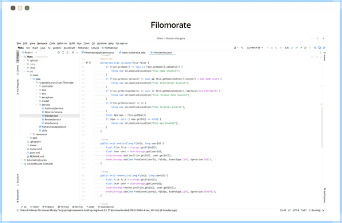The height and width of the screenshot is (223, 342).
Task: Collapse the src folder
Action: pyautogui.click(x=25, y=72)
